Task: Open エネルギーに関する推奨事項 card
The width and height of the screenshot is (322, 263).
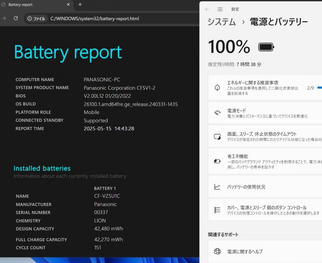Action: coord(265,88)
